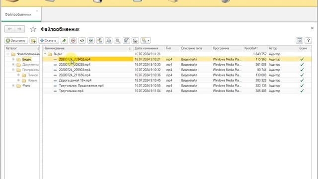Click the list settings toolbar icon
This screenshot has width=318, height=179.
(x=126, y=41)
